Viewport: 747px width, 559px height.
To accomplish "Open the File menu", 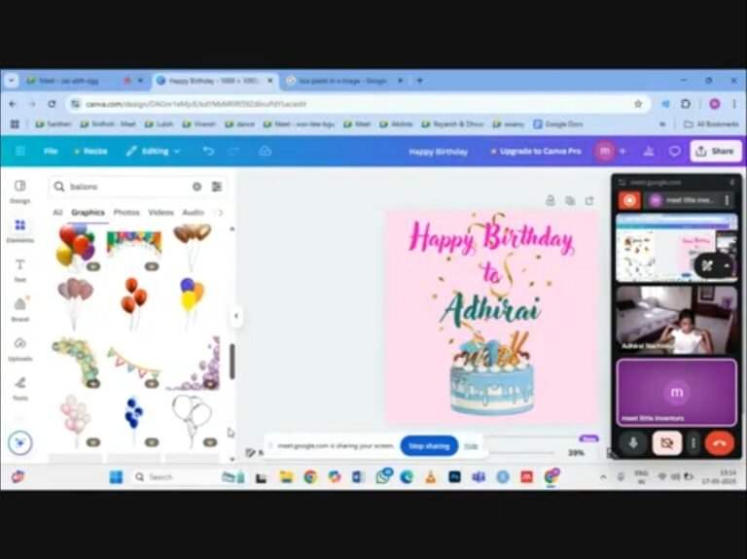I will tap(51, 151).
